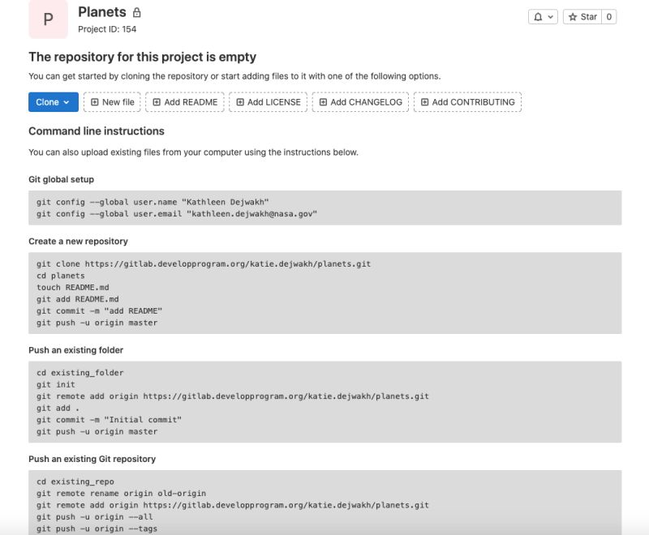
Task: Click the Planets project avatar
Action: pyautogui.click(x=48, y=19)
